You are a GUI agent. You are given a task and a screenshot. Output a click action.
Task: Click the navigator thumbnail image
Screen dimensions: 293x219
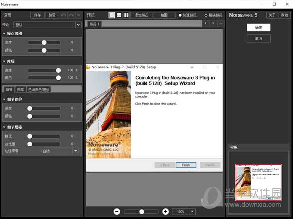259,182
